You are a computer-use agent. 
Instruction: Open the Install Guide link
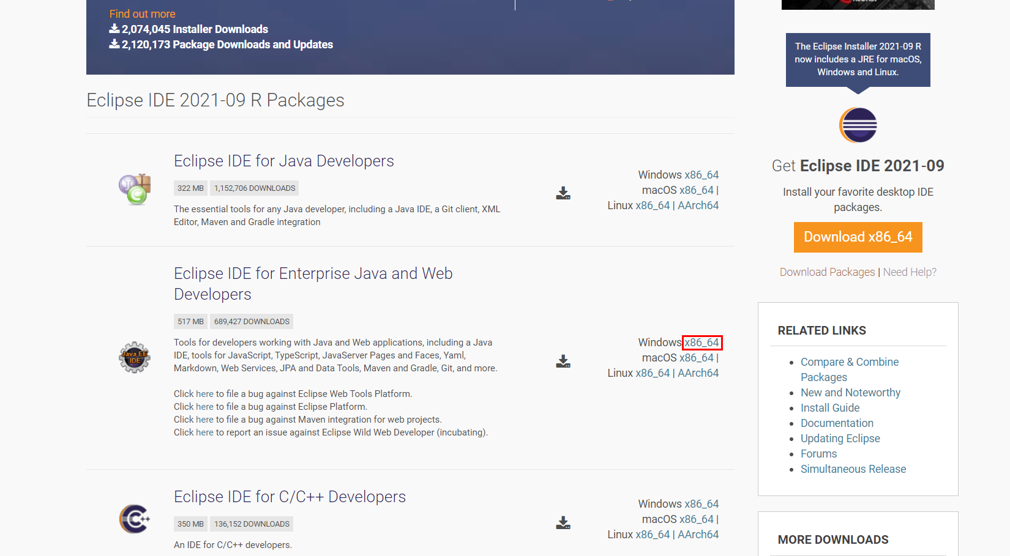coord(830,408)
